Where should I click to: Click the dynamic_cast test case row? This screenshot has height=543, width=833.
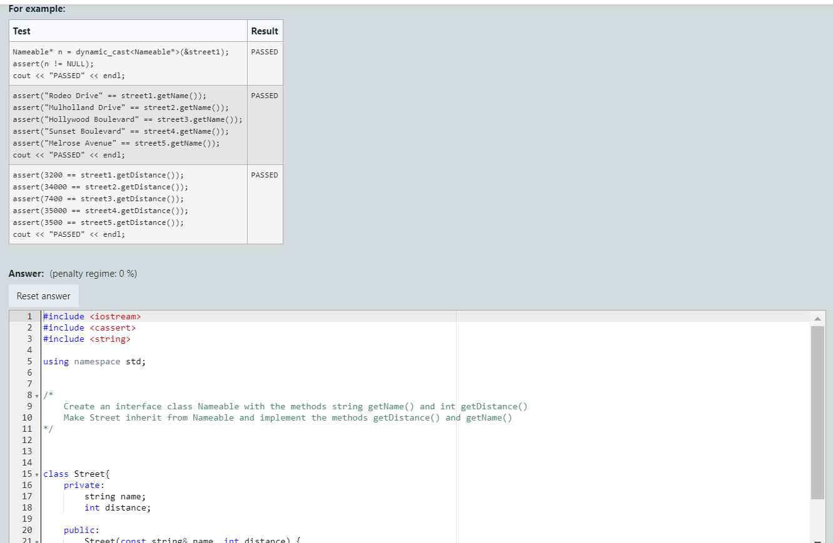pyautogui.click(x=125, y=63)
